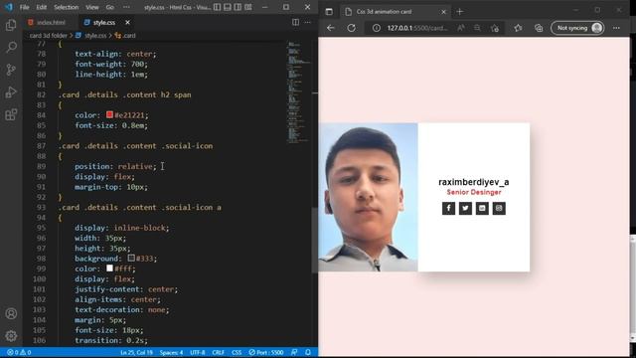Click Ln 25, Col 19 in status bar
This screenshot has height=358, width=636.
pyautogui.click(x=136, y=352)
